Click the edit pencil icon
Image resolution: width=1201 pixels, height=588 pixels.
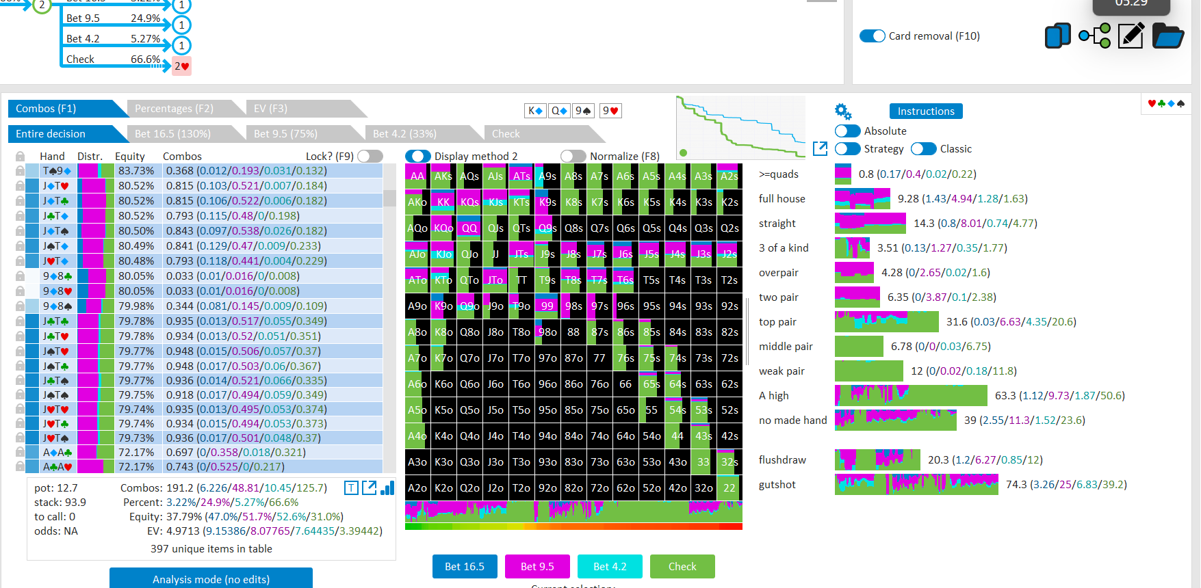[x=1131, y=36]
